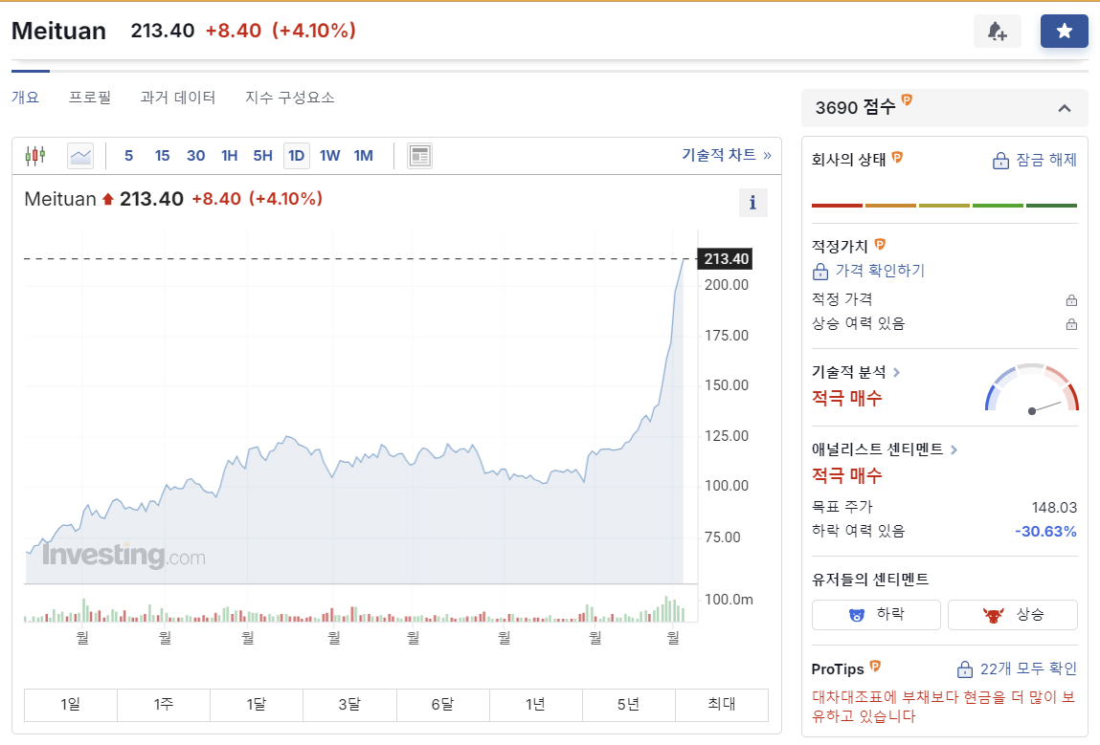This screenshot has height=745, width=1100.
Task: Click the blue star watchlist icon
Action: click(x=1064, y=31)
